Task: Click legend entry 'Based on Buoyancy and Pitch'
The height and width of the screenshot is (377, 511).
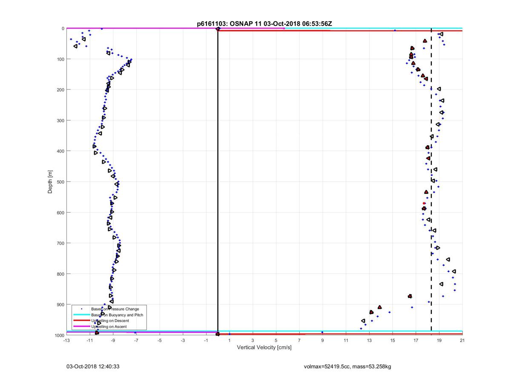Action: coord(117,315)
